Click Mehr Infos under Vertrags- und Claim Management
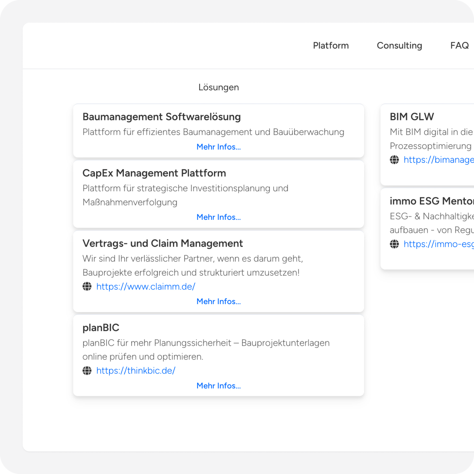474x474 pixels. (x=219, y=301)
